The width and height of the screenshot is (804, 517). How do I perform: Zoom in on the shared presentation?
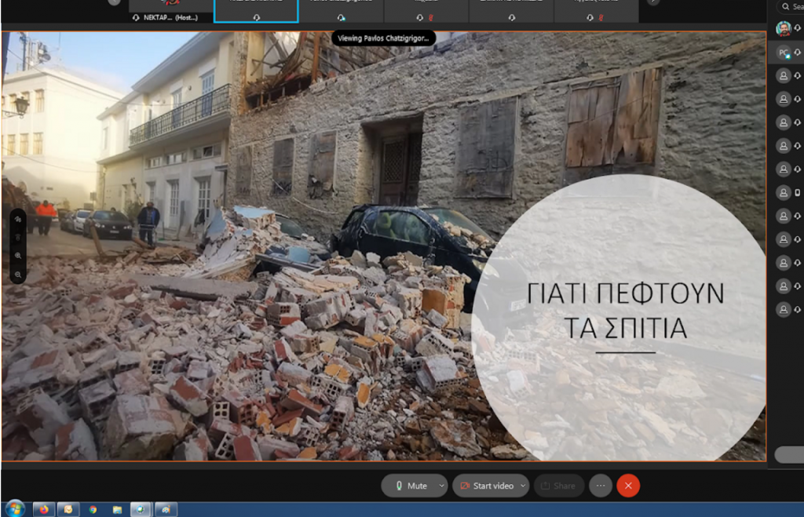click(x=18, y=256)
